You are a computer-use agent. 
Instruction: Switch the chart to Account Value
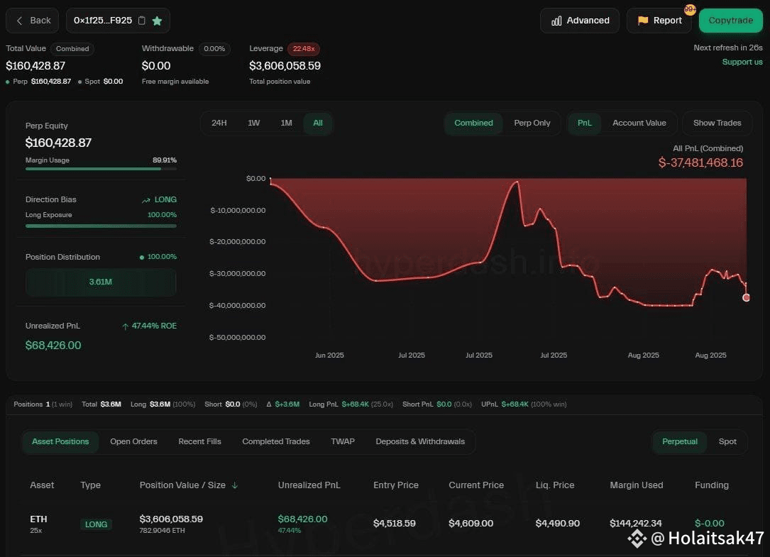(639, 123)
